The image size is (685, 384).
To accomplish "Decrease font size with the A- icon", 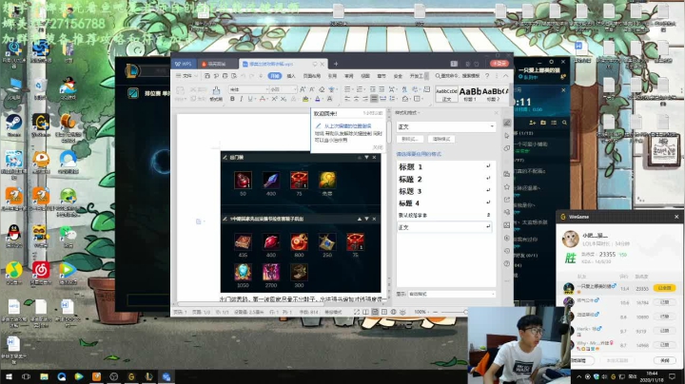I will 312,89.
